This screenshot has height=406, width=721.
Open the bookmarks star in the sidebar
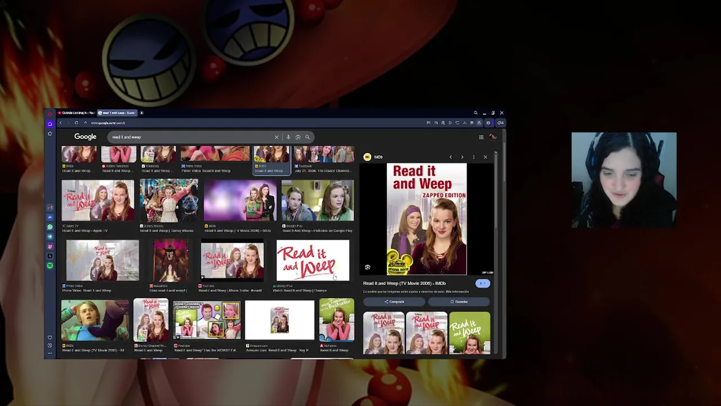pyautogui.click(x=50, y=134)
